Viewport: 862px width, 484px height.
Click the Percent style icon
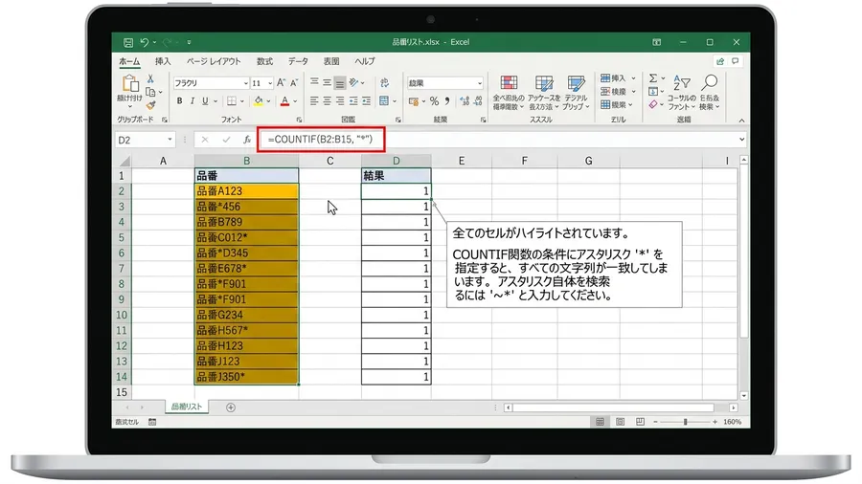(434, 101)
